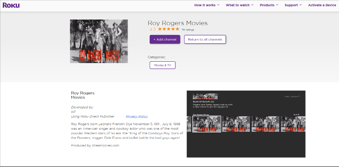
Task: Open the What to watch dropdown arrow
Action: pos(252,5)
